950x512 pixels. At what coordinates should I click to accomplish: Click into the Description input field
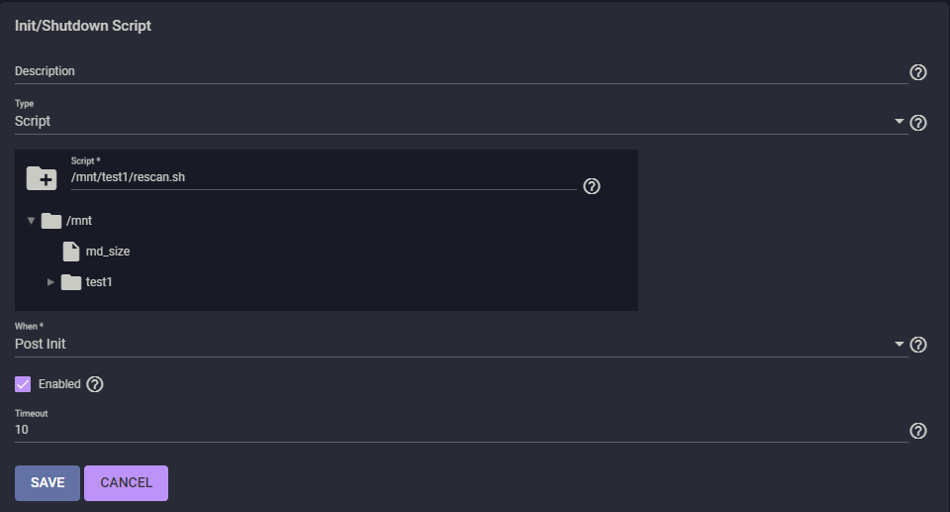[x=461, y=71]
